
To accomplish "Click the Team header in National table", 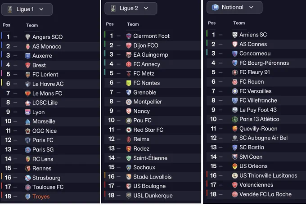I will [239, 23].
